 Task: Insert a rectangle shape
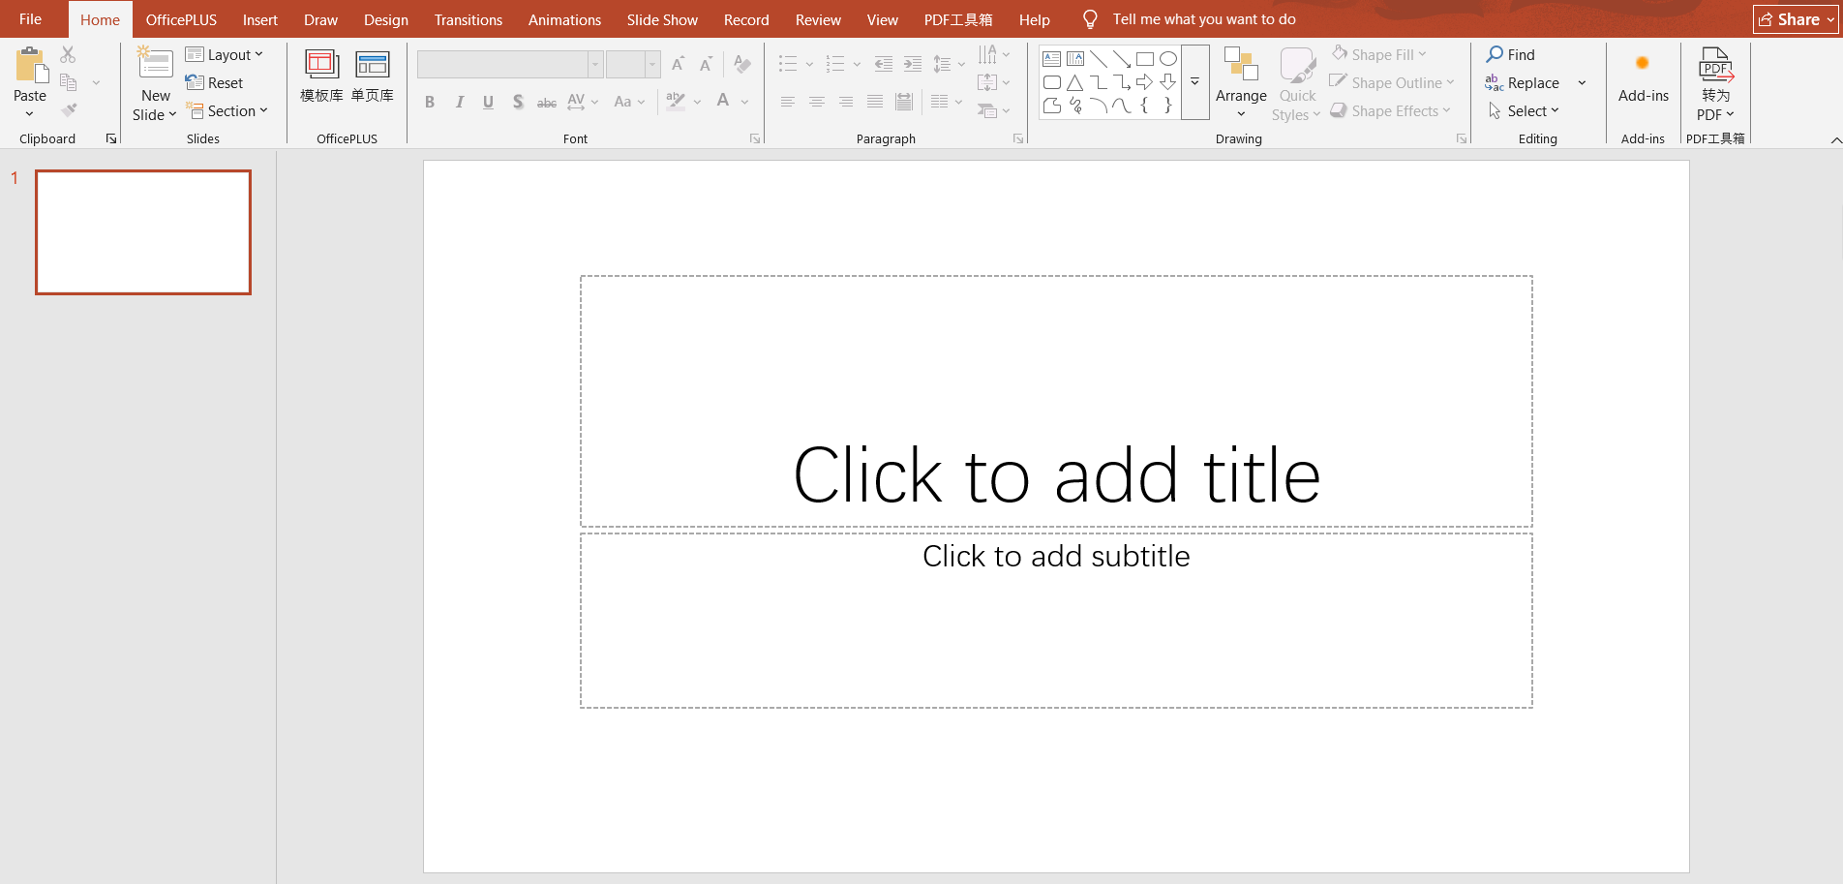tap(1144, 58)
